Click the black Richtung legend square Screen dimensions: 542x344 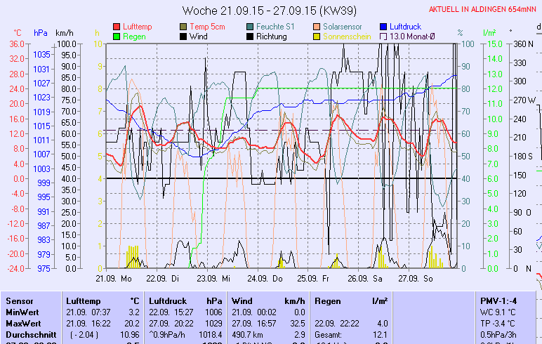(251, 36)
